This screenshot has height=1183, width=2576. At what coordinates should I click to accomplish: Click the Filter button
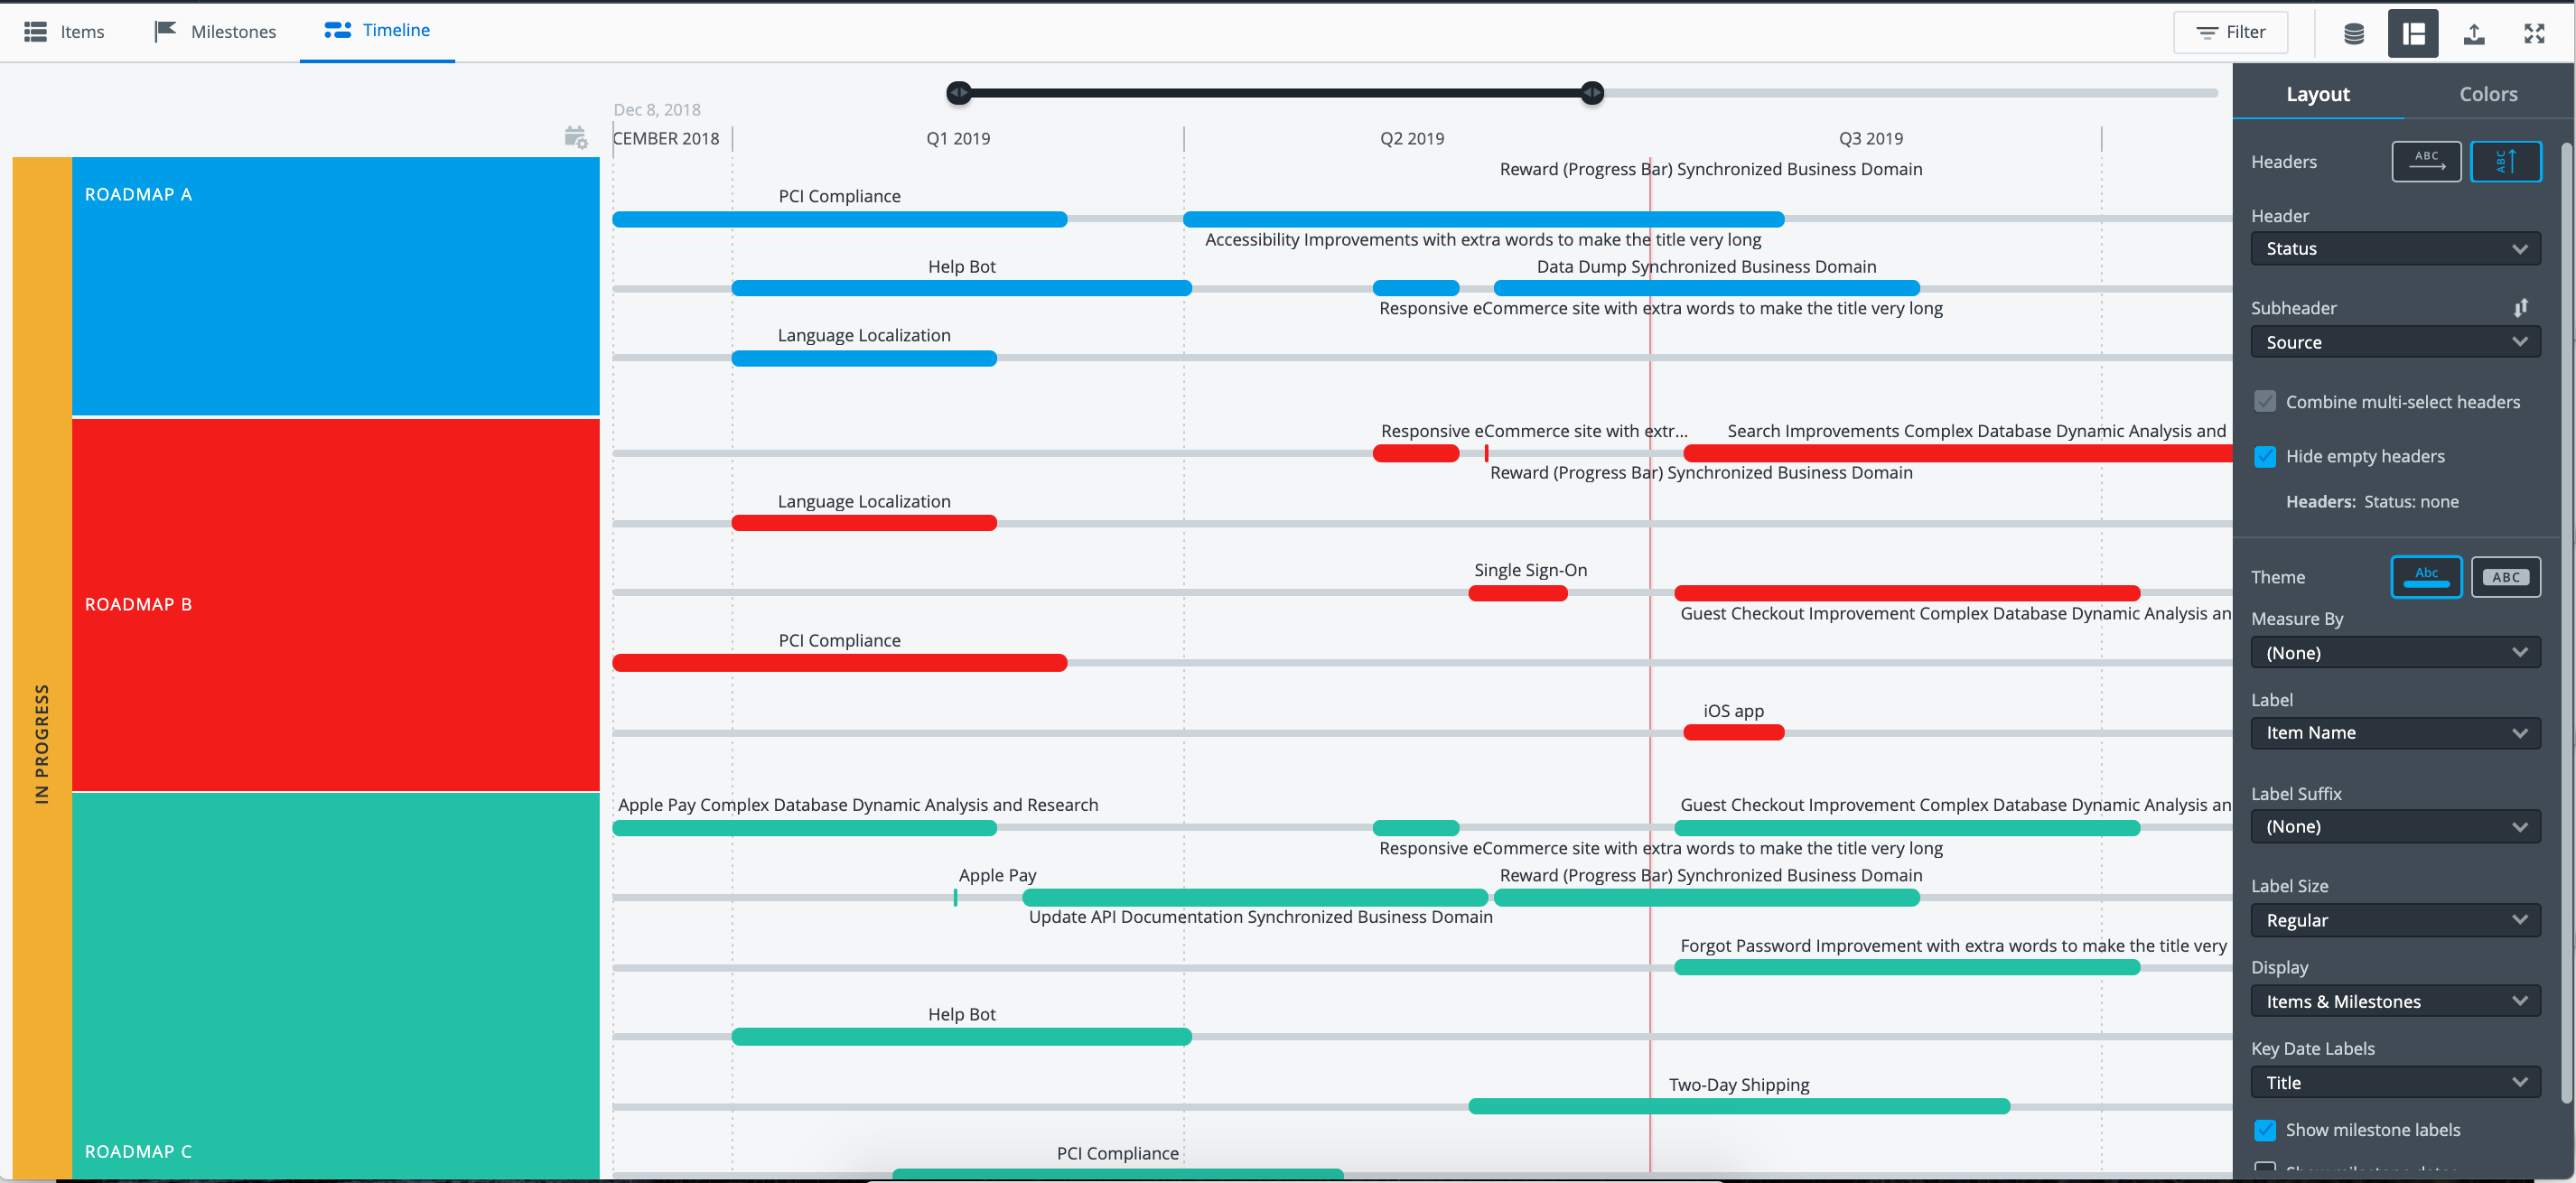click(2230, 32)
